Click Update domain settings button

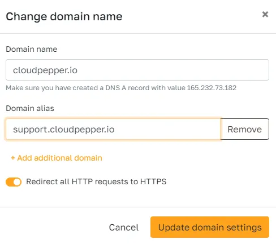210,227
